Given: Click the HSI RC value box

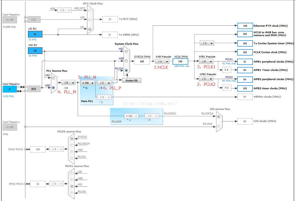Looking at the screenshot, I should coord(35,51).
